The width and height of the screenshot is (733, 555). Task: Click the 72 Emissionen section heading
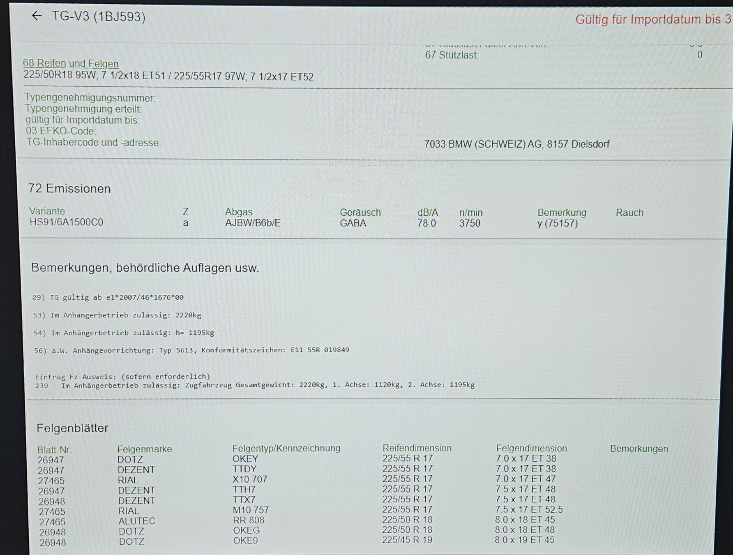pyautogui.click(x=69, y=189)
